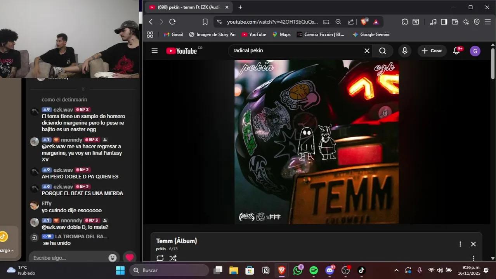The image size is (496, 279).
Task: Open Discord from the taskbar
Action: pyautogui.click(x=330, y=270)
